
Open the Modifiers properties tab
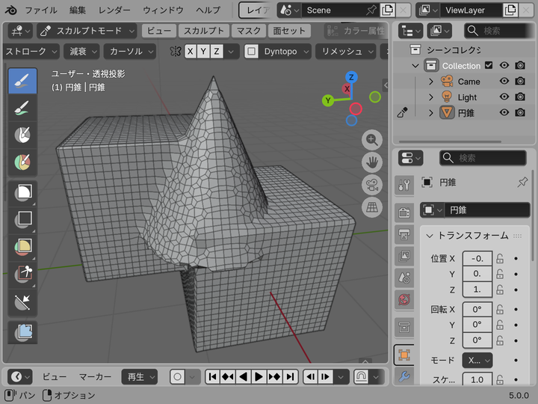404,376
